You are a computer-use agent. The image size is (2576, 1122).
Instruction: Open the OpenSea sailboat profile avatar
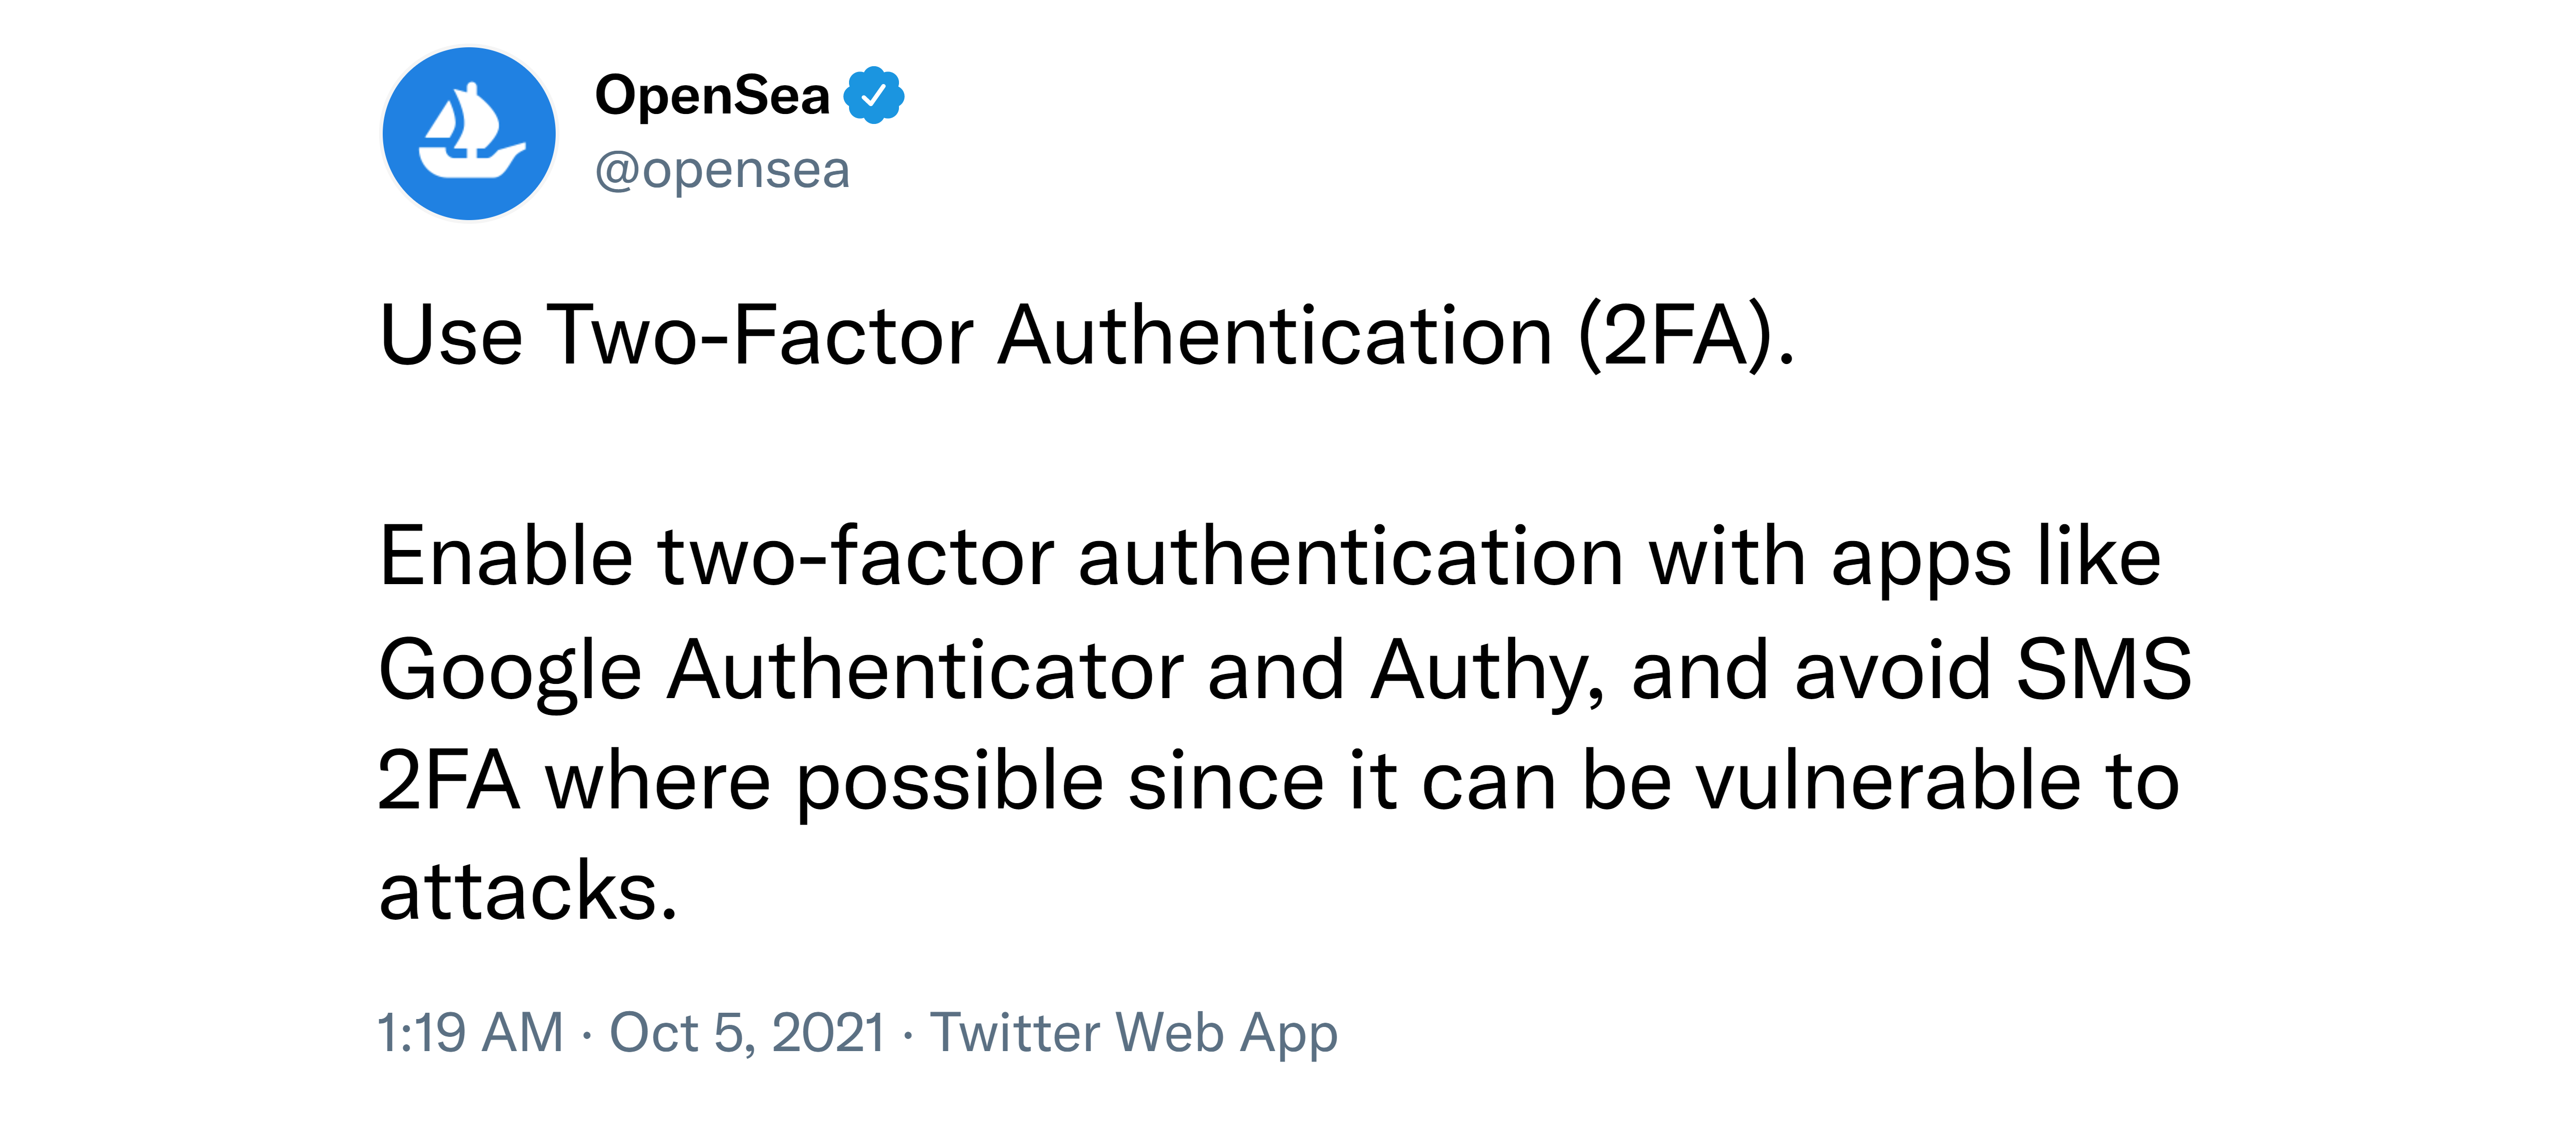coord(469,134)
